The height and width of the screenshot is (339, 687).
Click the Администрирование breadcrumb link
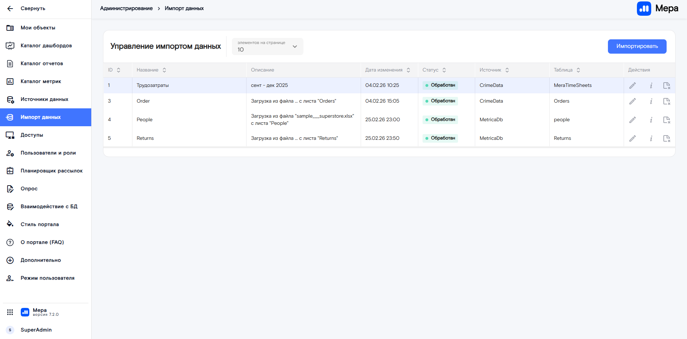pos(126,9)
